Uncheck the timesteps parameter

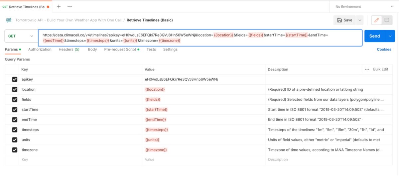(x=15, y=130)
